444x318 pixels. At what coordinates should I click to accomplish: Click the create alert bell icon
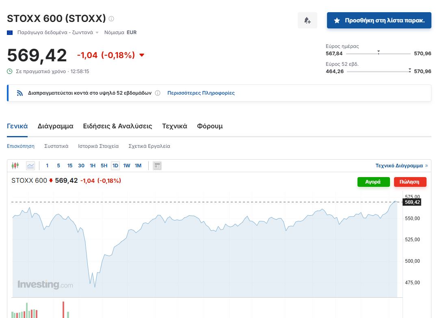307,20
